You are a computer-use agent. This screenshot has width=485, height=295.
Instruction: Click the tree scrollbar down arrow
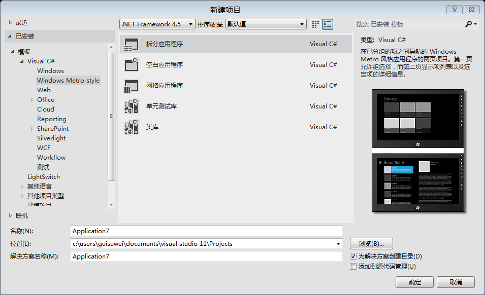pyautogui.click(x=111, y=205)
